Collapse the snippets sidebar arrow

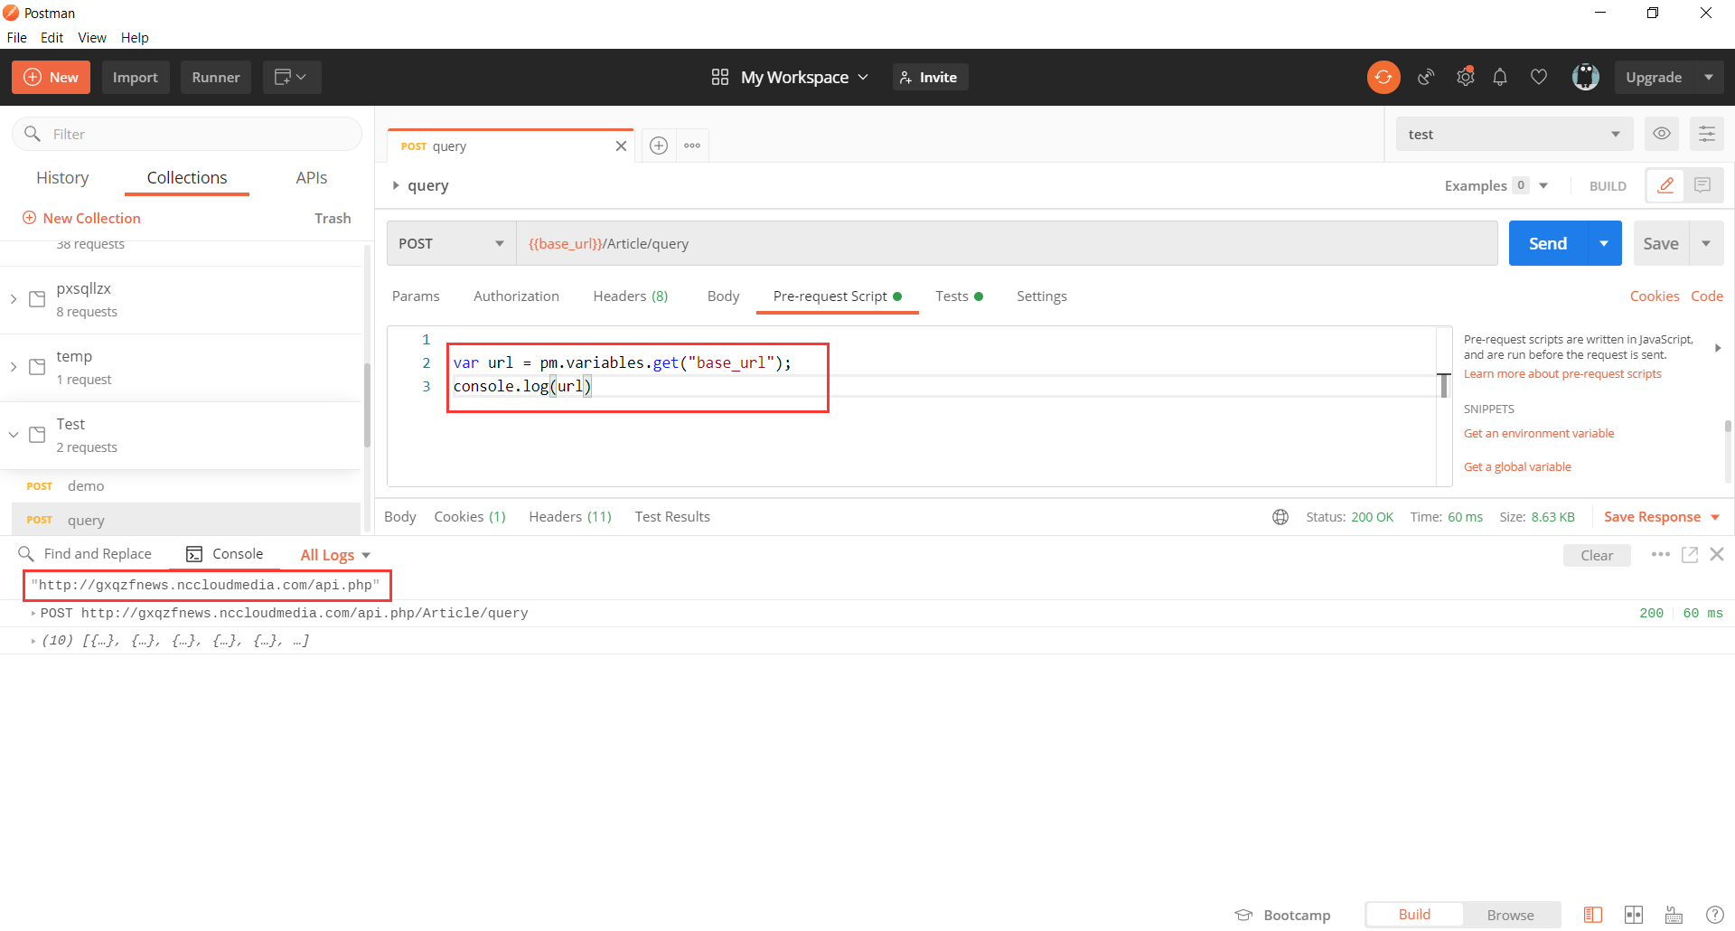1718,348
